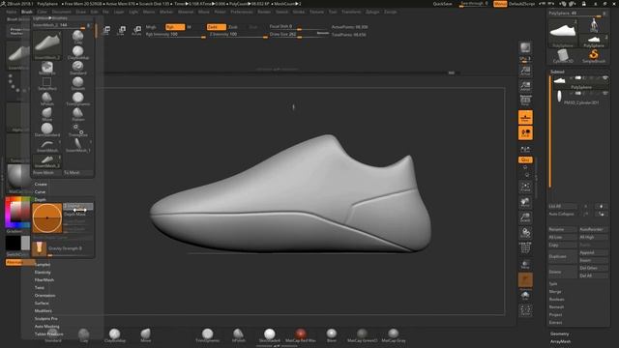Click the Rename subtool button
The width and height of the screenshot is (619, 348).
[563, 229]
